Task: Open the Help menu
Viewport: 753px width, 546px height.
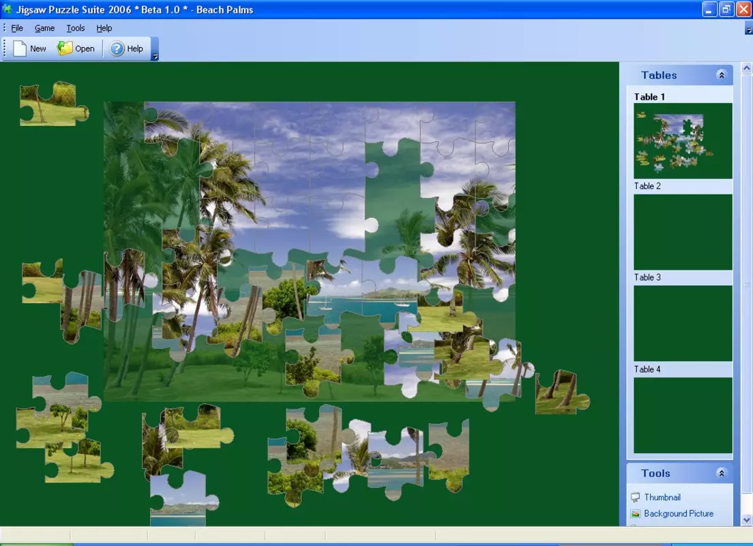Action: coord(104,28)
